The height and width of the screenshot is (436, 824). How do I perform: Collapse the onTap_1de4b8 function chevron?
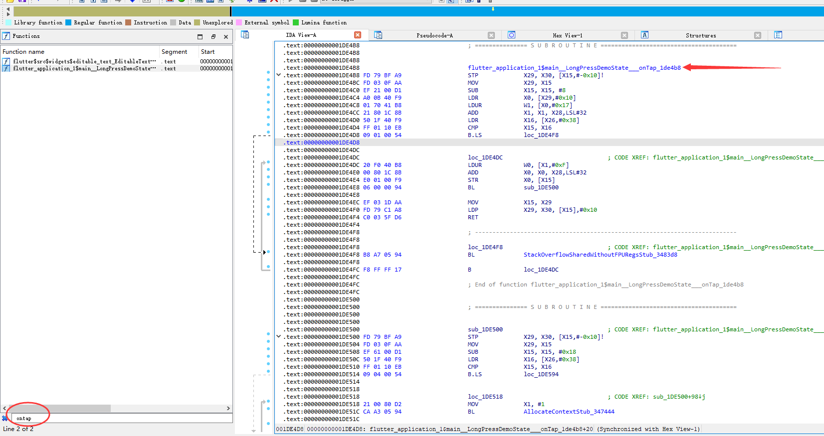click(278, 75)
